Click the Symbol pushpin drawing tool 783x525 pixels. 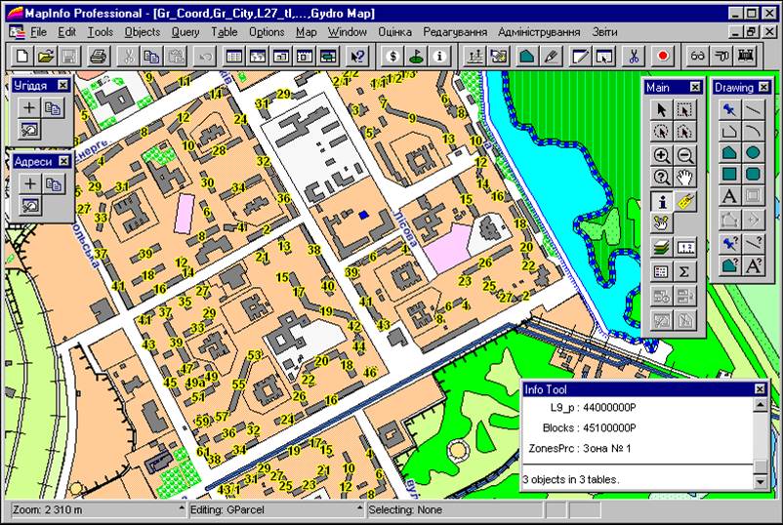pyautogui.click(x=728, y=108)
